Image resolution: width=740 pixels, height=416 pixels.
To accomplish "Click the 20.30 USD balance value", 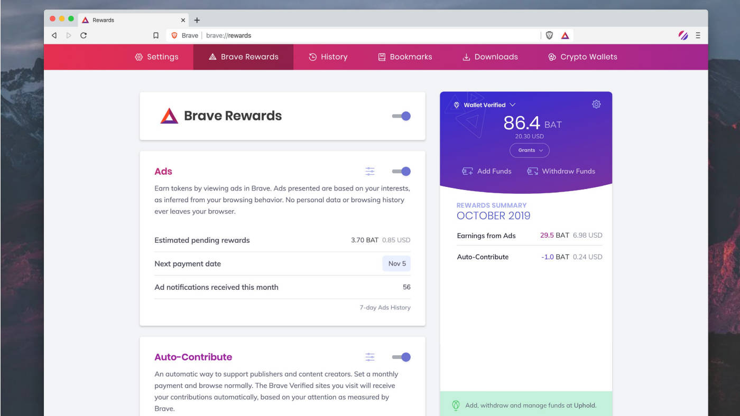I will [x=530, y=136].
